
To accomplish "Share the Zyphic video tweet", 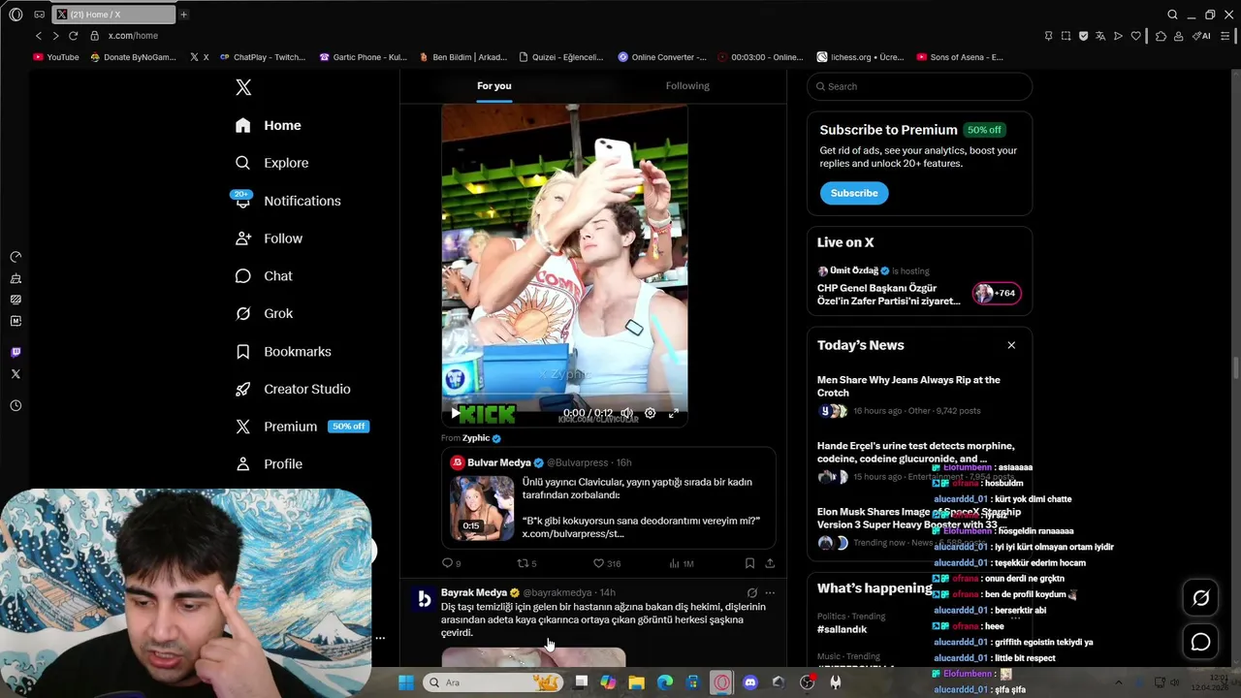I will coord(770,563).
